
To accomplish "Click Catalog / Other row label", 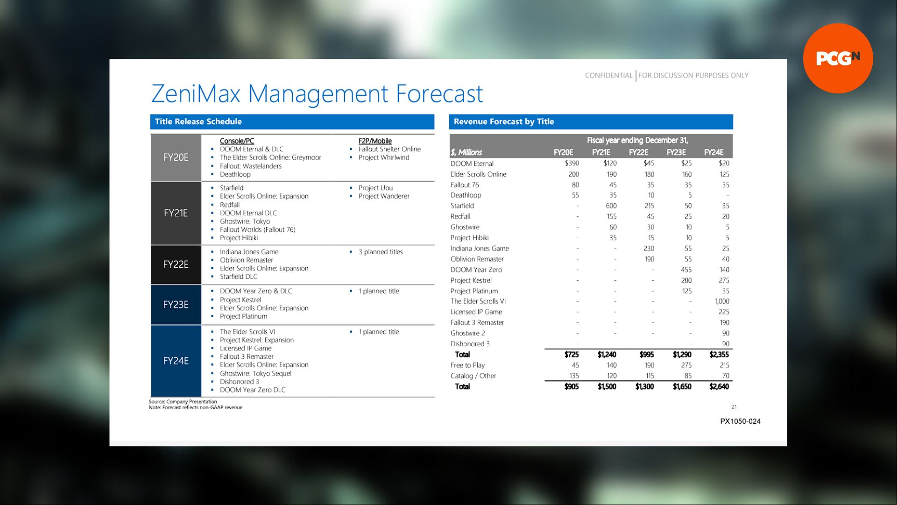I will click(x=473, y=376).
